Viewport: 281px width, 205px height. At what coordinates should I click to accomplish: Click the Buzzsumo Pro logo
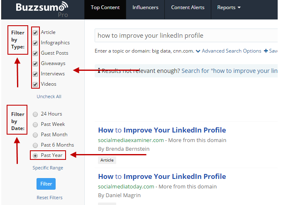(x=42, y=9)
